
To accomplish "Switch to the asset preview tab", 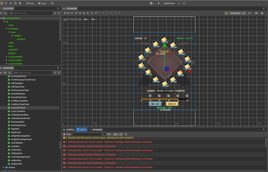I will (x=69, y=129).
